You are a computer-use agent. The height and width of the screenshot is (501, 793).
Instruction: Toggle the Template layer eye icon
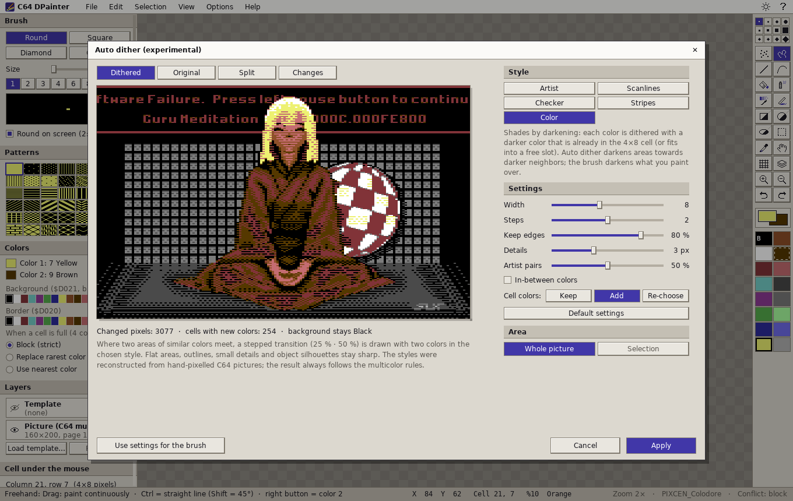pos(15,408)
